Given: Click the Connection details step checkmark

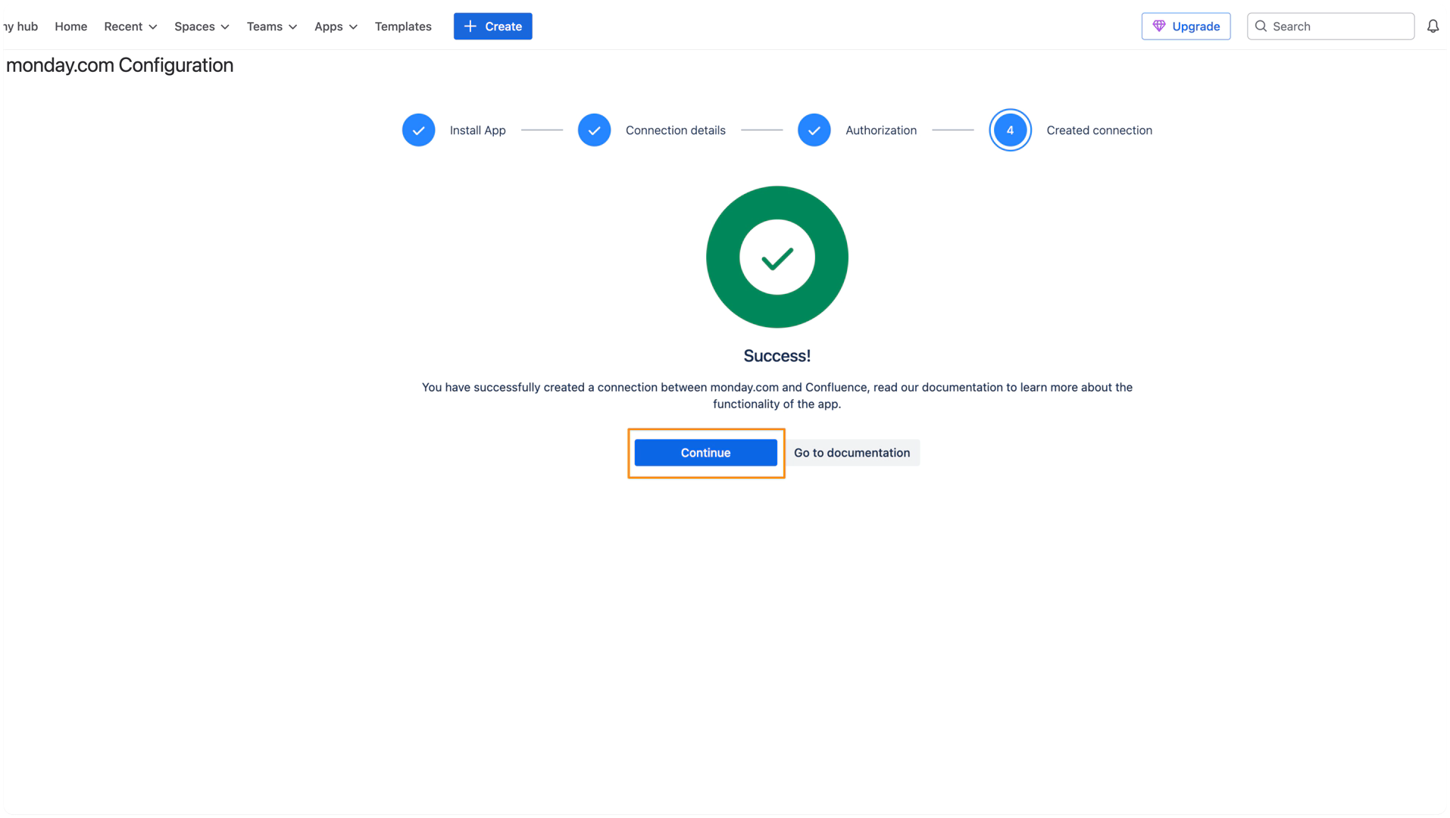Looking at the screenshot, I should click(594, 130).
